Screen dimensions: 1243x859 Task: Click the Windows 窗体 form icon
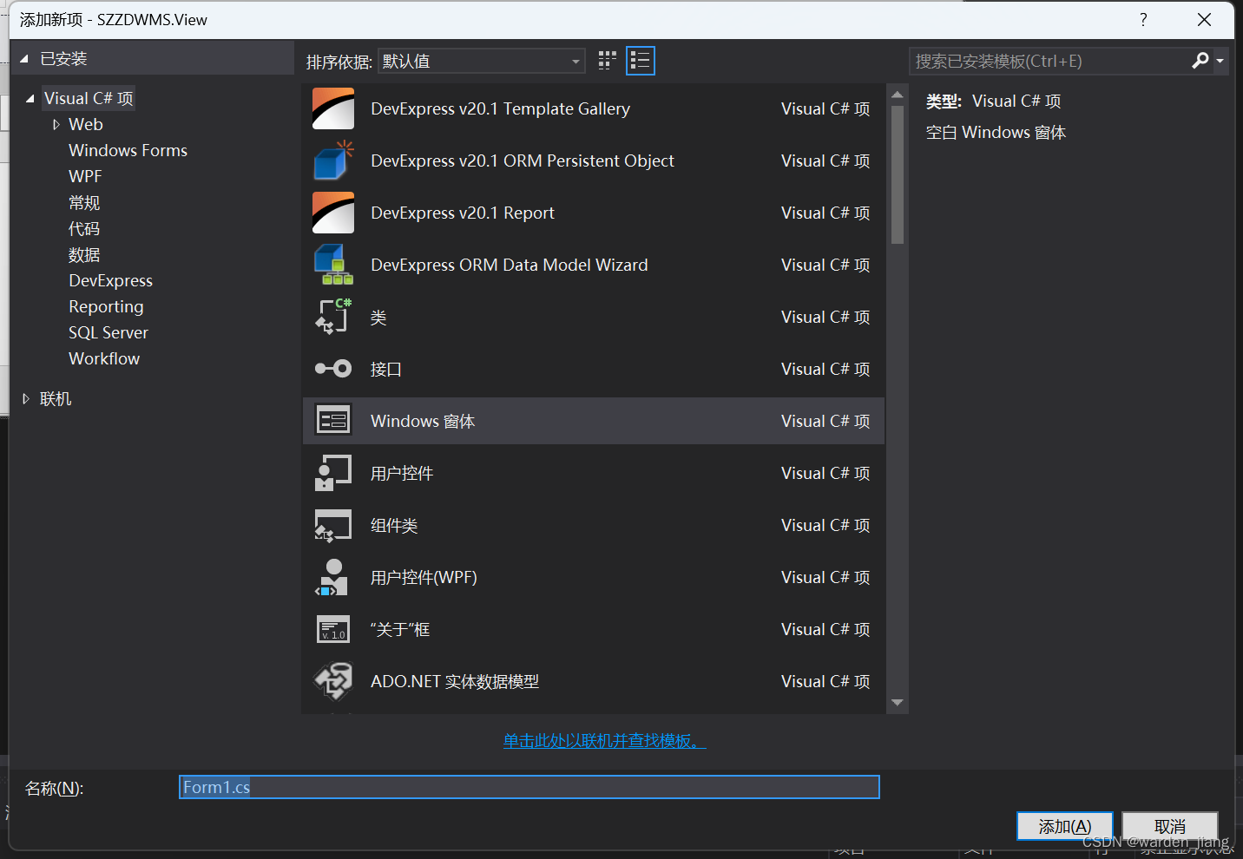click(x=333, y=421)
